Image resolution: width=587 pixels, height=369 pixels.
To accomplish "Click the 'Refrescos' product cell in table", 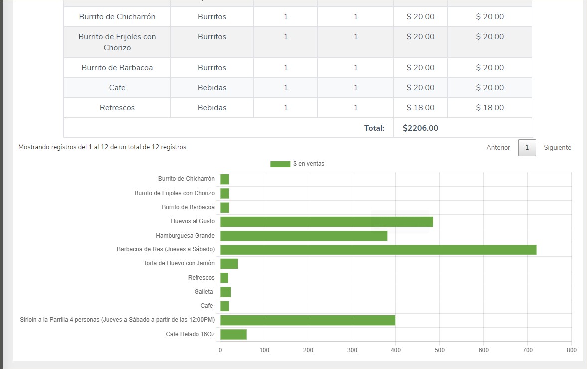I will pyautogui.click(x=117, y=107).
